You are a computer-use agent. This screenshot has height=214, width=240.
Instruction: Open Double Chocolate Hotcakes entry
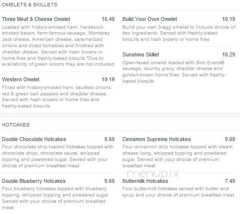(x=34, y=139)
